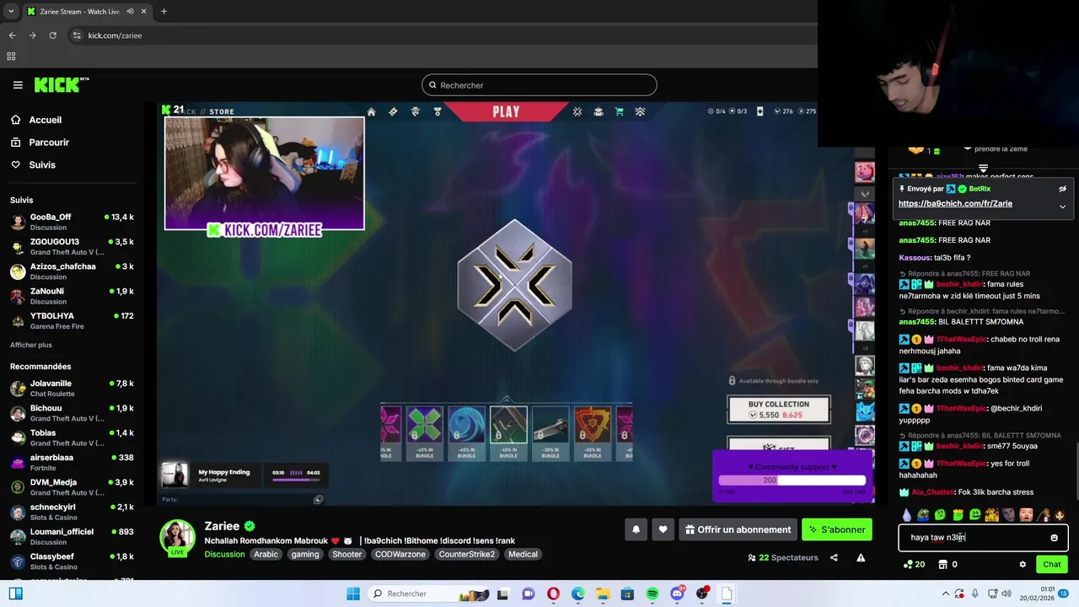1079x607 pixels.
Task: Mute the Zariee Stream browser tab
Action: [130, 12]
